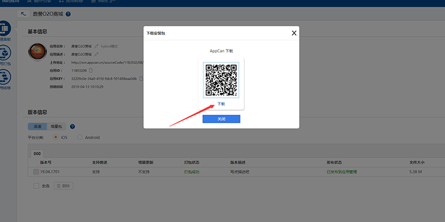445x222 pixels.
Task: Click the back arrow button beside the app title
Action: point(23,14)
